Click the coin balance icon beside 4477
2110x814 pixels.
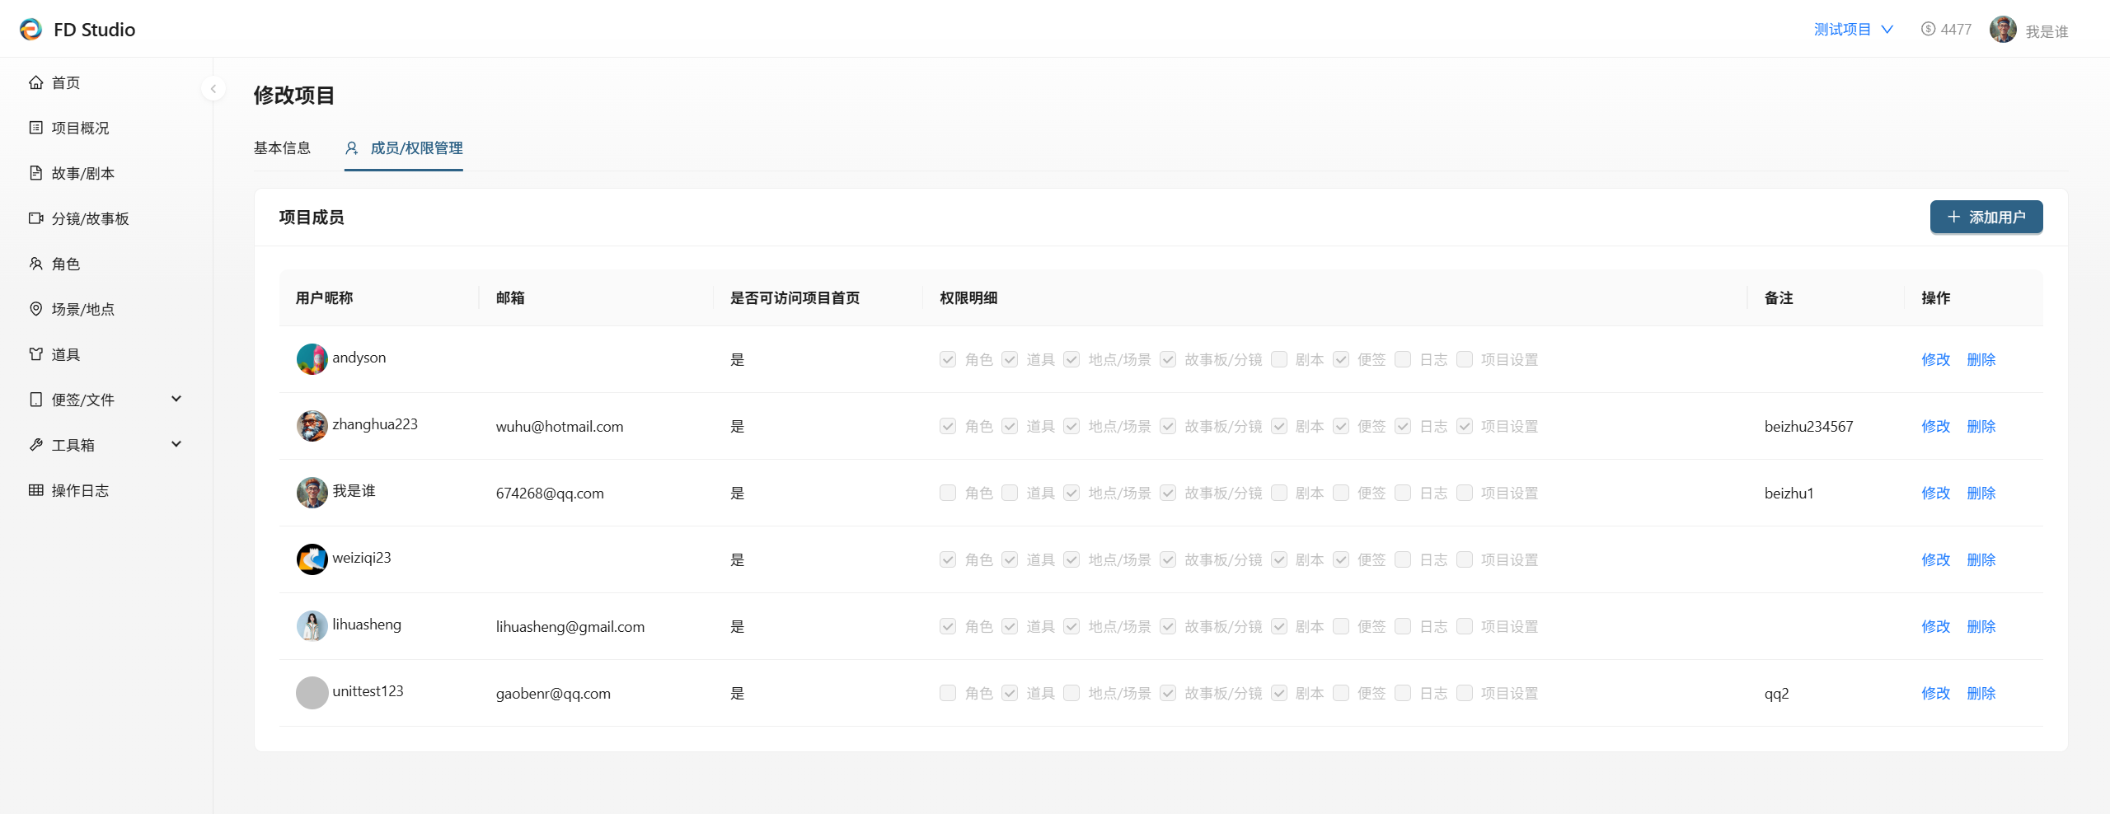pos(1928,29)
